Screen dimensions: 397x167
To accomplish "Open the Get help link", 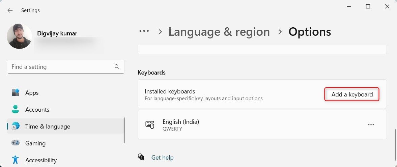I will [162, 158].
